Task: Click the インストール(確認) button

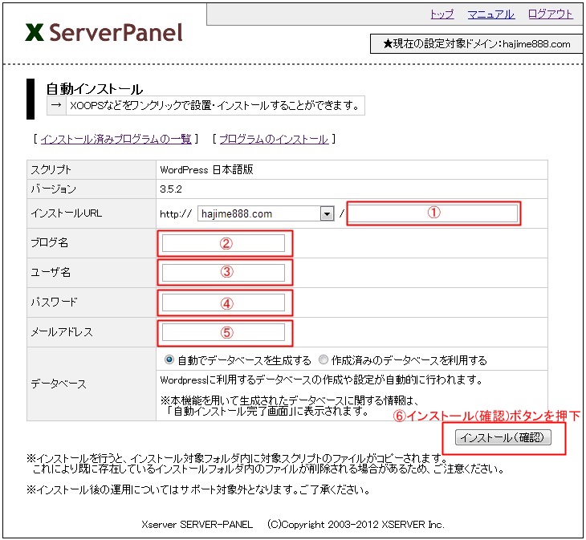Action: [x=503, y=437]
